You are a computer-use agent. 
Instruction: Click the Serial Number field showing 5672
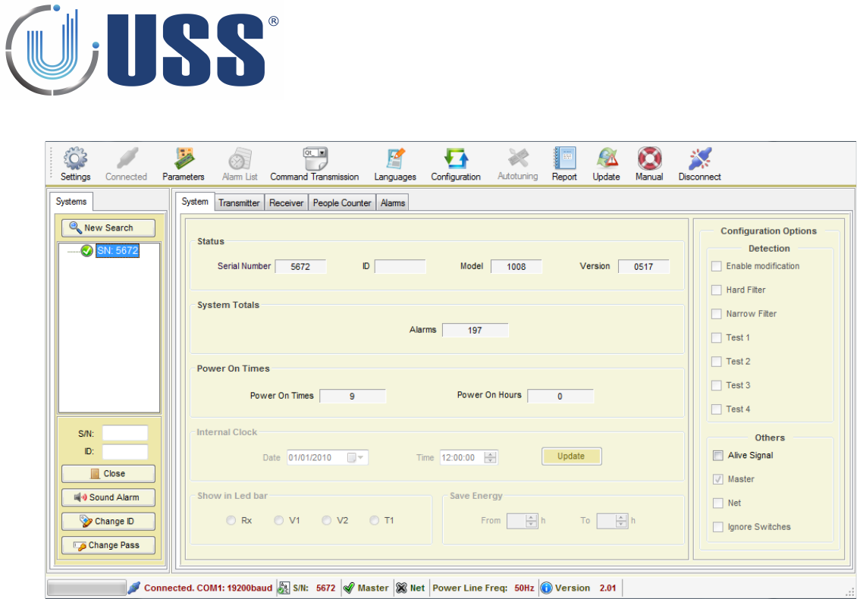click(x=300, y=267)
